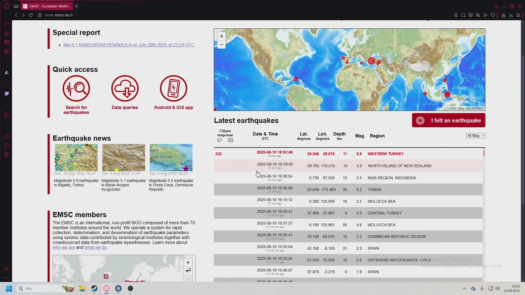
Task: Click the reset arrow button on the members map
Action: coord(188,270)
